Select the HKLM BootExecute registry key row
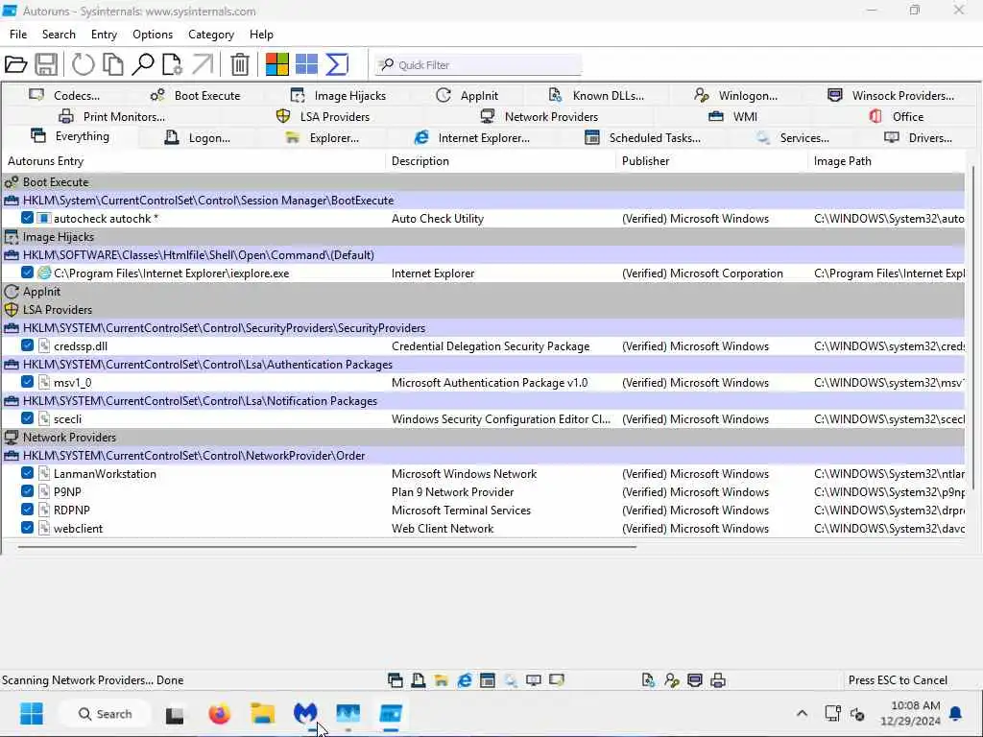Viewport: 983px width, 737px height. 483,200
